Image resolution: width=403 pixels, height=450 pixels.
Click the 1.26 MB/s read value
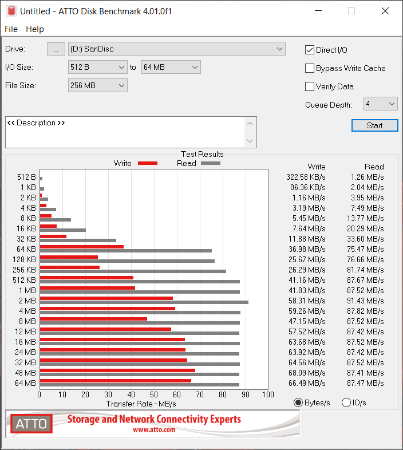[x=367, y=177]
